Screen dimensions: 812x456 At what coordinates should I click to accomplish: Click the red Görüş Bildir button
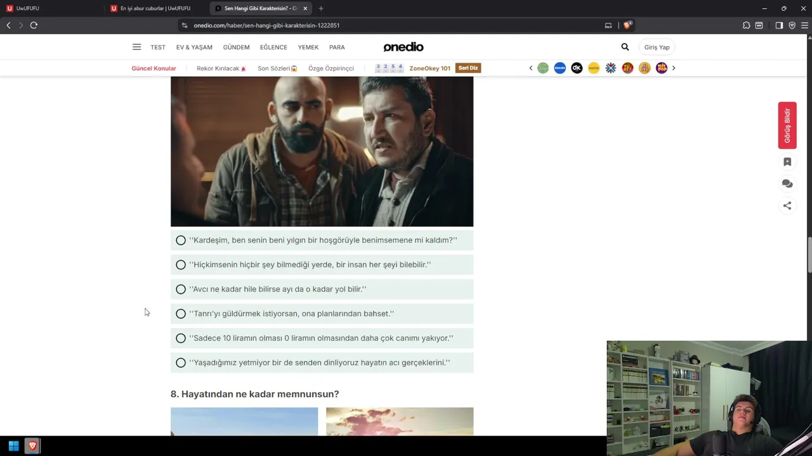point(787,125)
